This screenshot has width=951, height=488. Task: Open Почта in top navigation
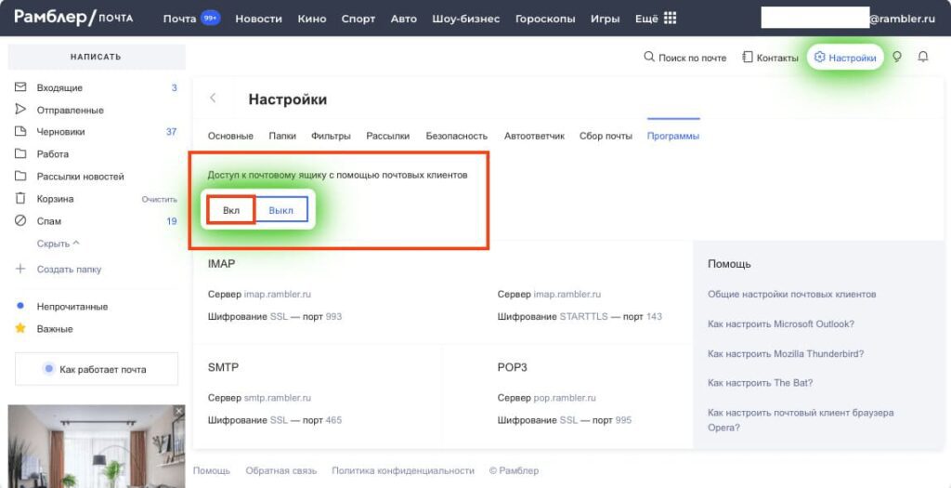click(179, 19)
